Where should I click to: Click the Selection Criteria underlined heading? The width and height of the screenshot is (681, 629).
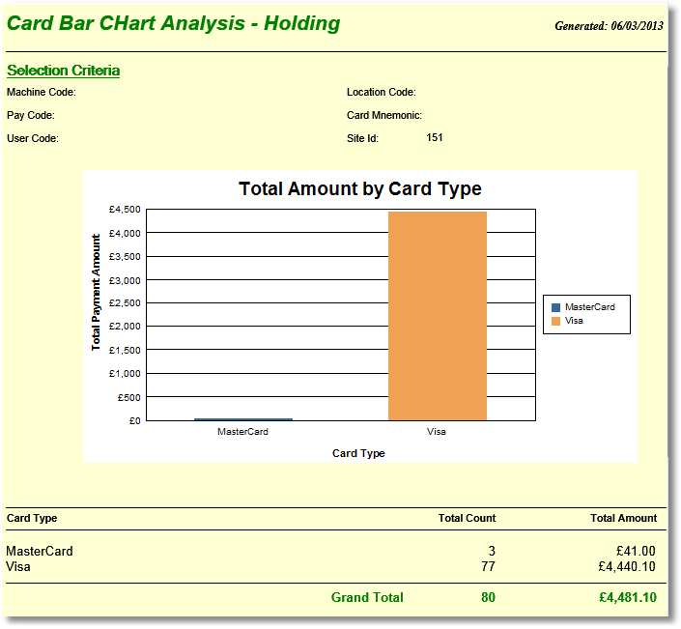[x=63, y=71]
